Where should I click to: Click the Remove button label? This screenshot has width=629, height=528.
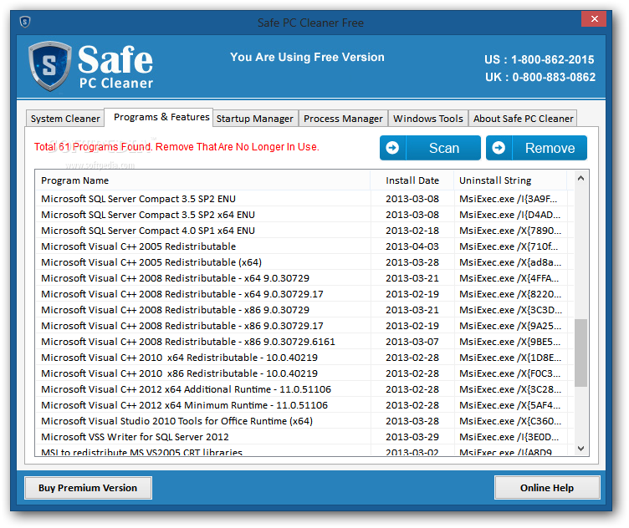(x=550, y=148)
